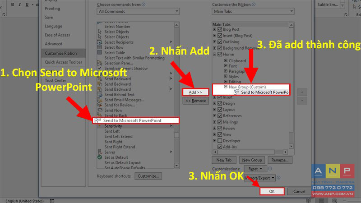The height and width of the screenshot is (203, 361).
Task: Click the Send Now envelope icon
Action: [x=99, y=110]
